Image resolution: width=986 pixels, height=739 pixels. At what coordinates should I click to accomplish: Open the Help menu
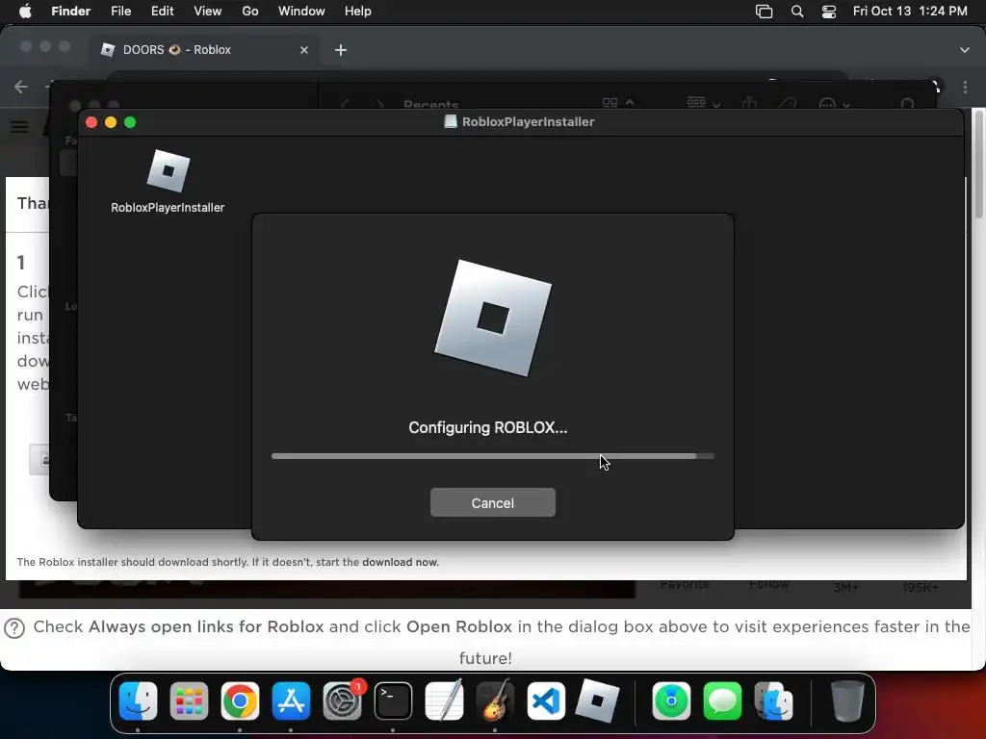click(x=358, y=12)
